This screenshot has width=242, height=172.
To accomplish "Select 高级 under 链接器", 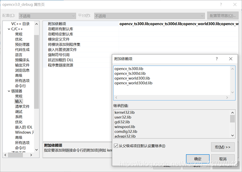I will click(x=19, y=138).
